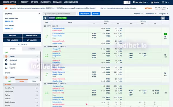Open MY LEAGUES in the sidebar

(32, 40)
